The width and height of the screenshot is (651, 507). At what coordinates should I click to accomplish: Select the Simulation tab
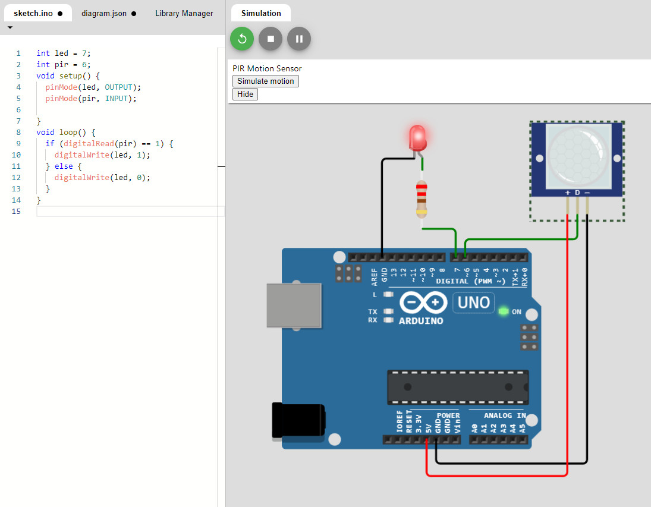261,13
